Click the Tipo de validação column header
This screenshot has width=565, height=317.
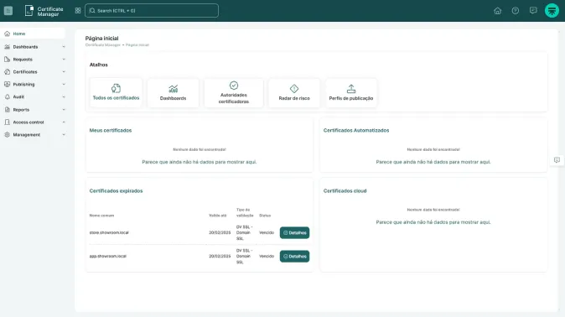(245, 212)
